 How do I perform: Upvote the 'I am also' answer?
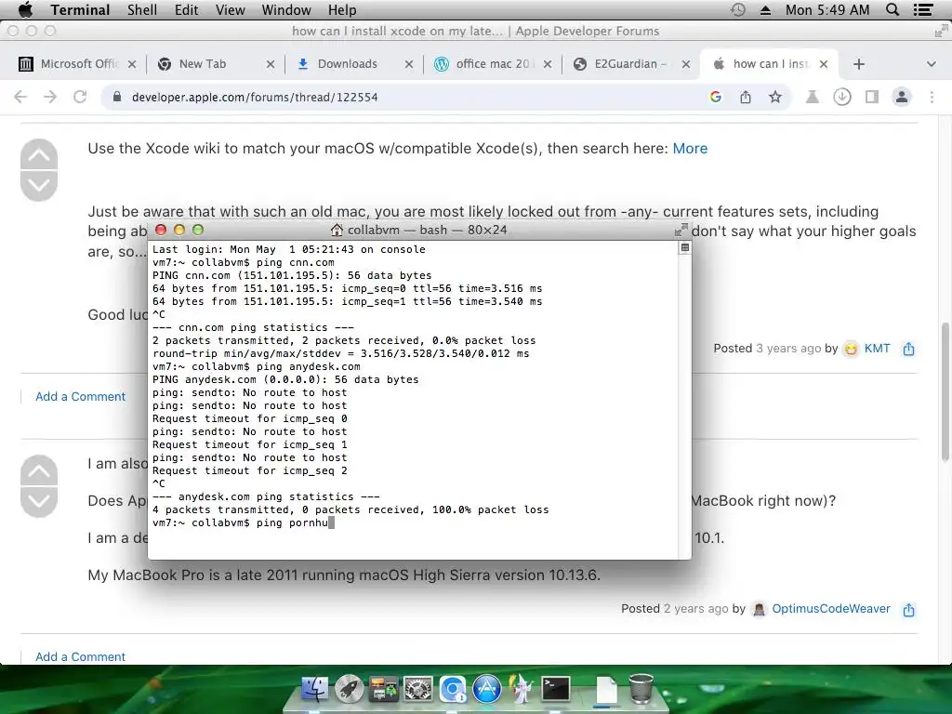(x=39, y=469)
